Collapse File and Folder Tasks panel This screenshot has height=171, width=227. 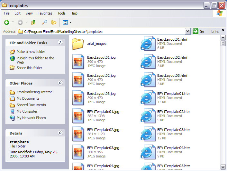point(60,42)
